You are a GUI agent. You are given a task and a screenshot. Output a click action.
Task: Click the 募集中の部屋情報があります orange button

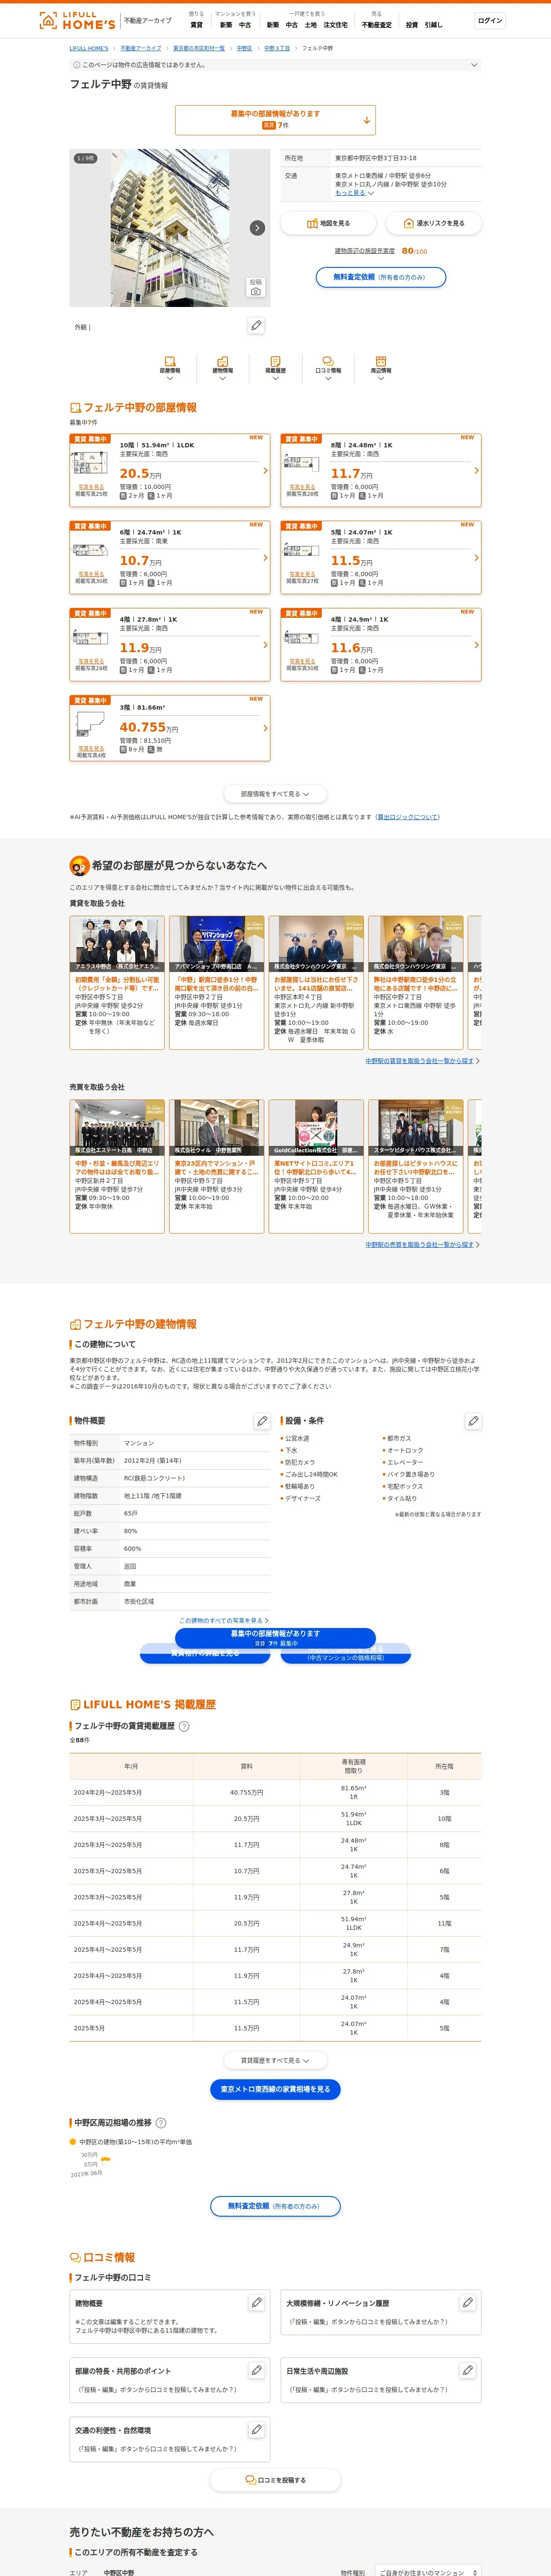point(275,120)
